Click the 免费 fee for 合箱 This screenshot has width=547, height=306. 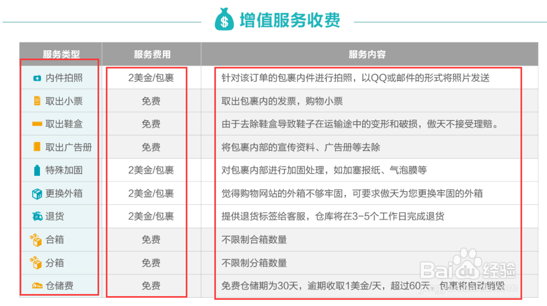coord(151,239)
